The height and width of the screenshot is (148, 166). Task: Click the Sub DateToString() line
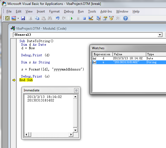click(36, 41)
